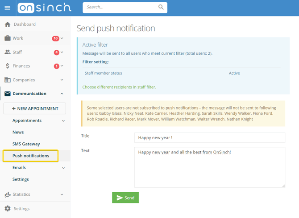Click the OnSinch logo
299x218 pixels.
pyautogui.click(x=45, y=8)
